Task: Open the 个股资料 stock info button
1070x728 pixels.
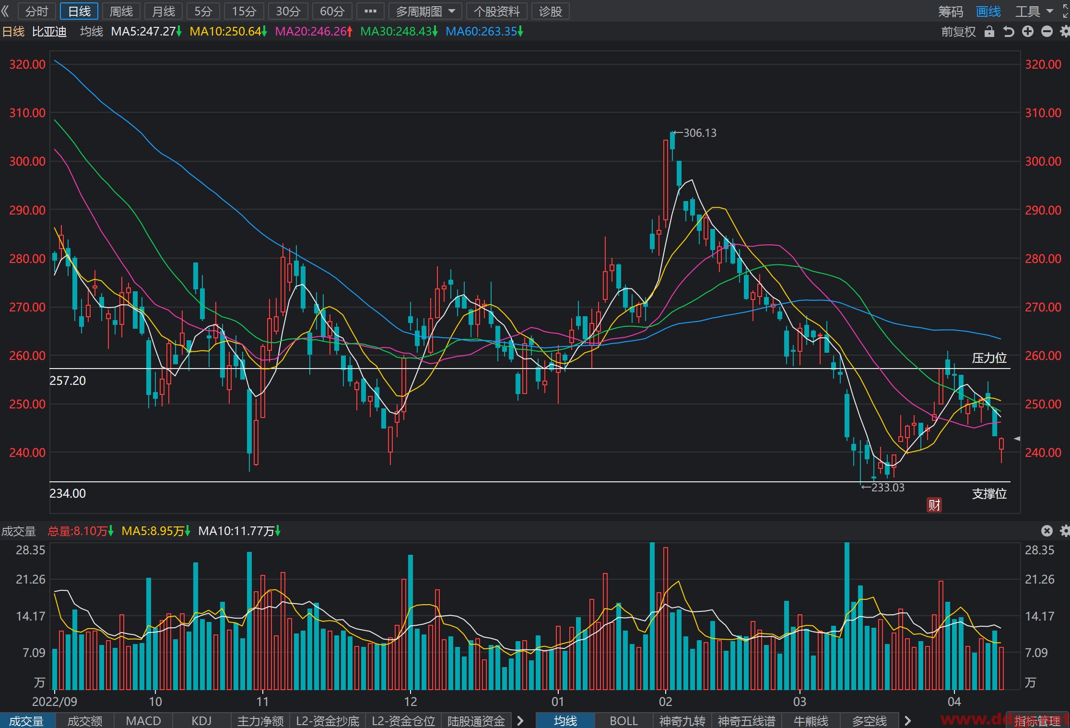Action: (497, 11)
